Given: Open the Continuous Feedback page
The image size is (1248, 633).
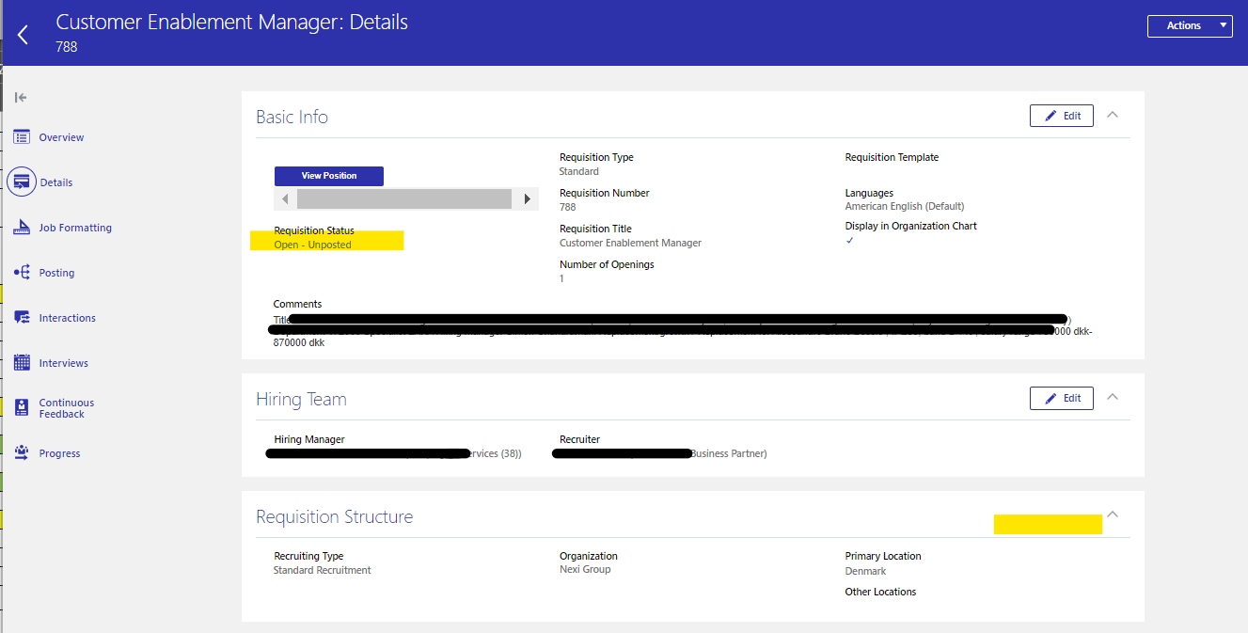Looking at the screenshot, I should pyautogui.click(x=66, y=407).
